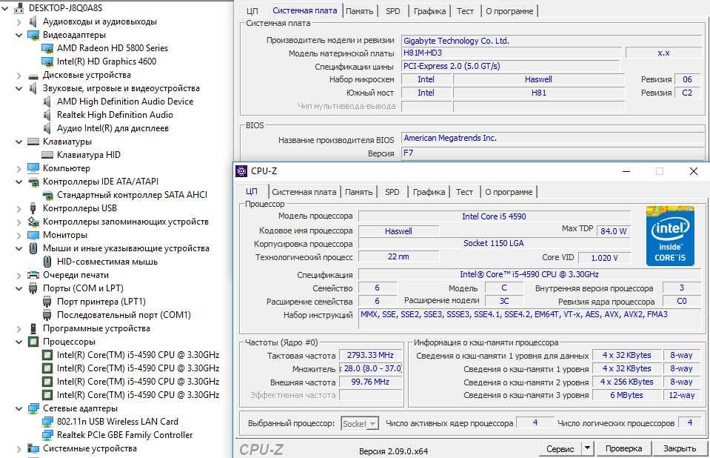Screen dimensions: 710x458
Task: Click the Контроллеры запоминающих устройств icon
Action: click(x=33, y=222)
